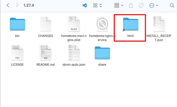This screenshot has width=177, height=107.
Task: Click the bin folder name label
Action: pos(17,36)
